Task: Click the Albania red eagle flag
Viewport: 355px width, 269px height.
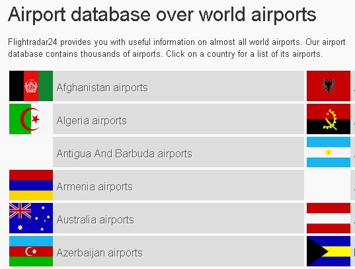Action: click(329, 86)
